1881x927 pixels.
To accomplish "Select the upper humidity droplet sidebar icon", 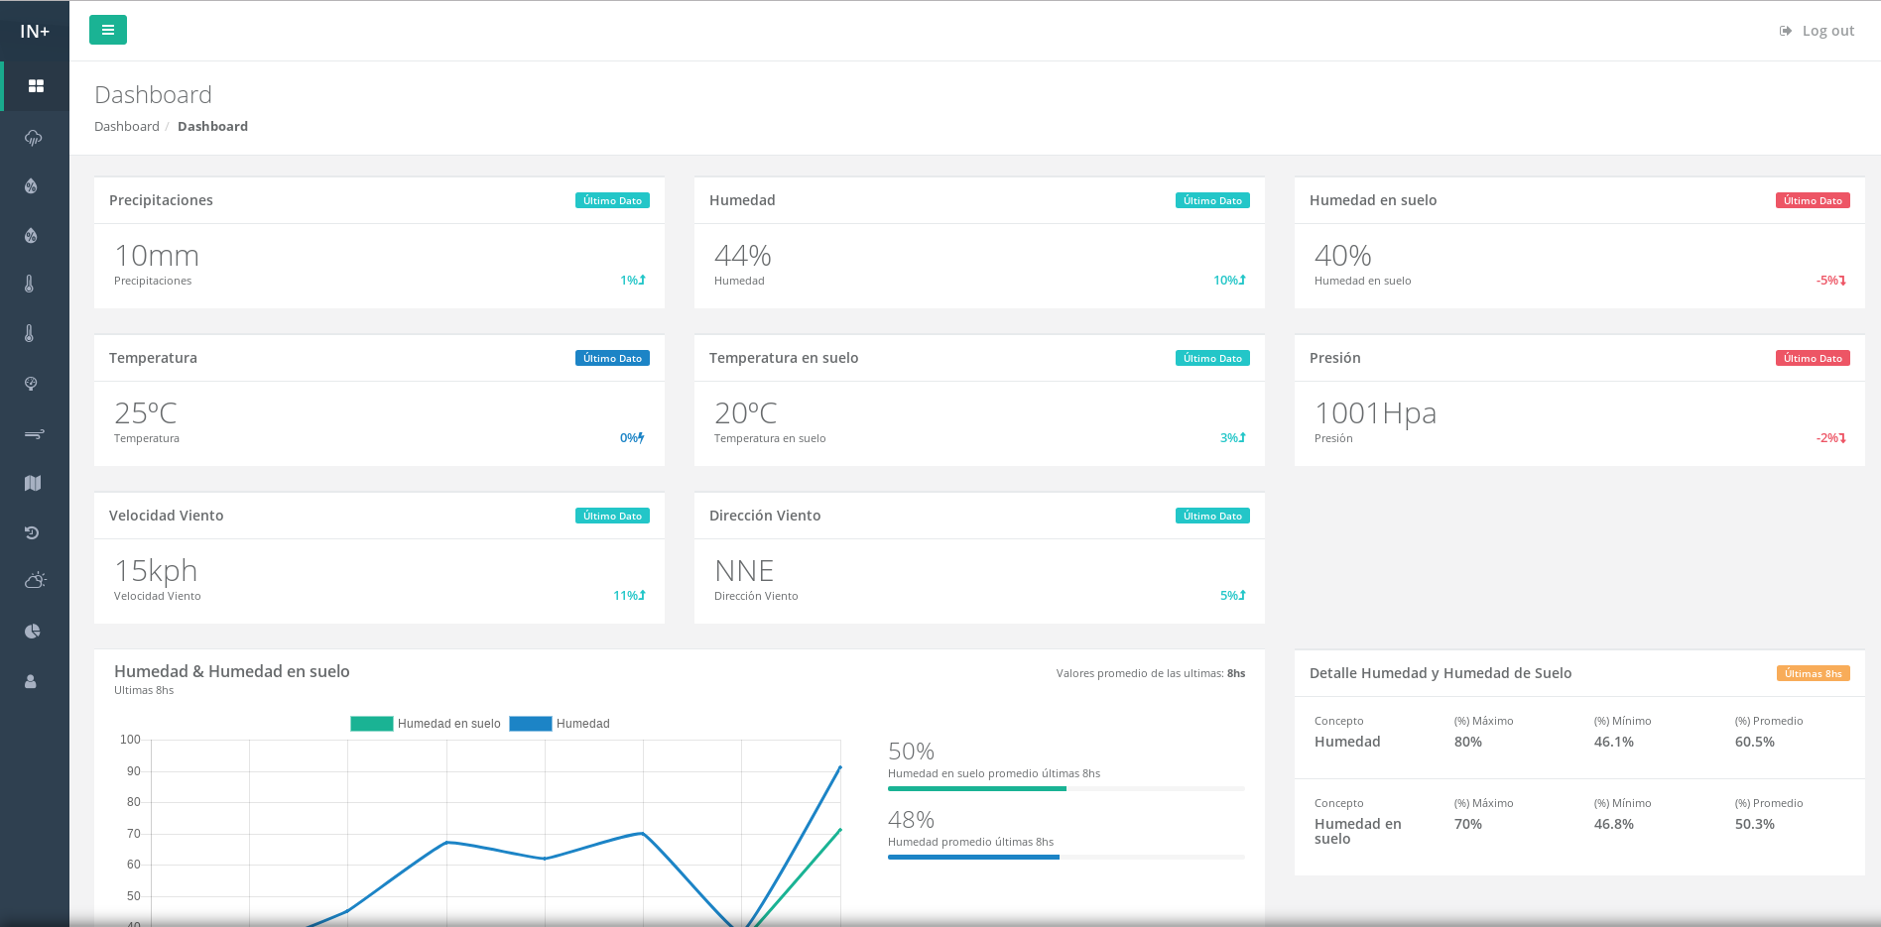I will 32,186.
